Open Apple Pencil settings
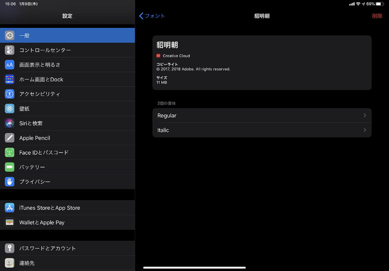 click(x=68, y=138)
